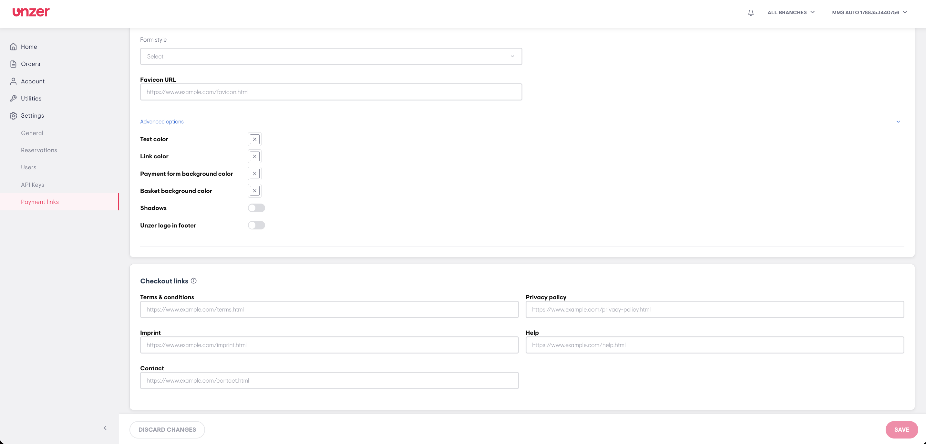Open Text color picker swatch
Viewport: 926px width, 444px height.
(x=254, y=139)
